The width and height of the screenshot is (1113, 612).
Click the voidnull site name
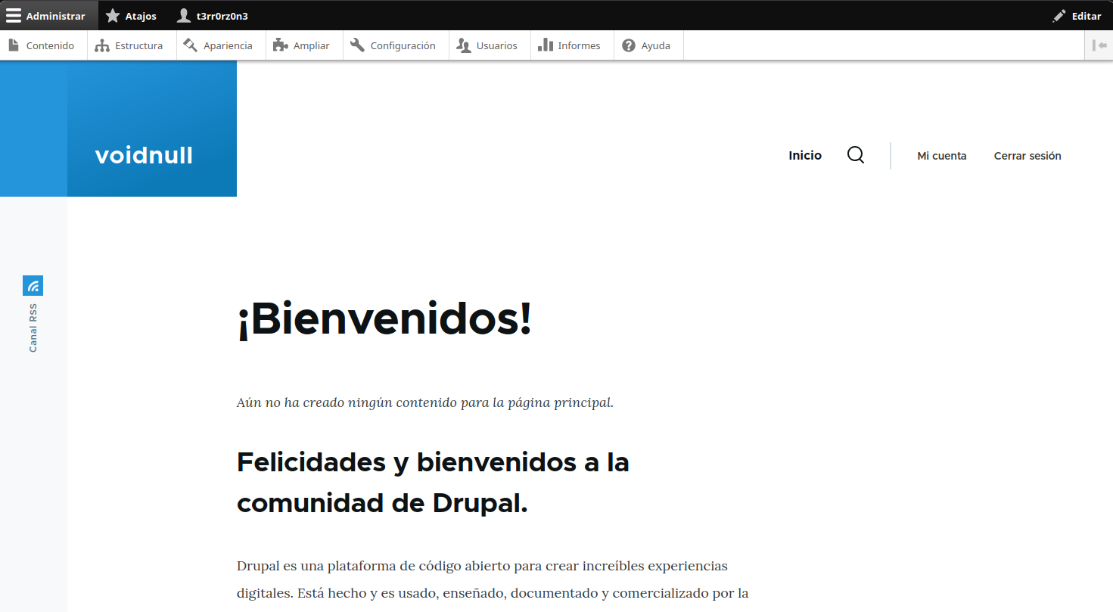pyautogui.click(x=144, y=155)
